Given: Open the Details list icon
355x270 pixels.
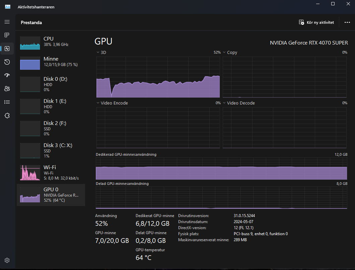Looking at the screenshot, I should 7,102.
